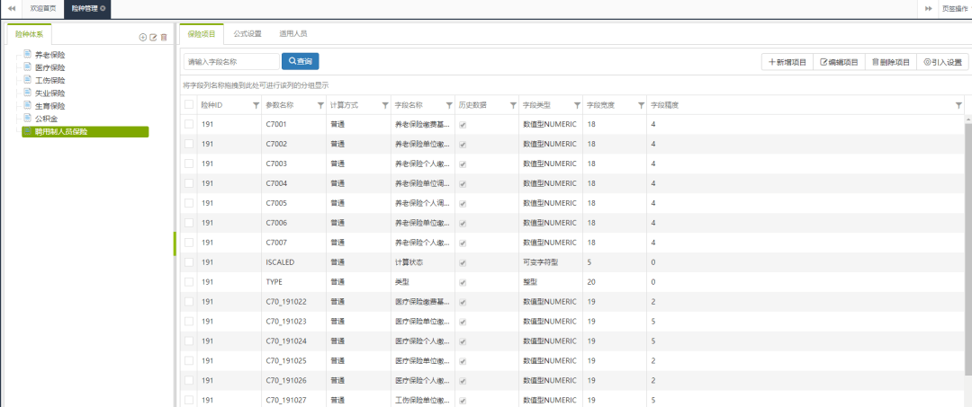972x407 pixels.
Task: Open the filter dropdown on 险种ID column
Action: (256, 105)
